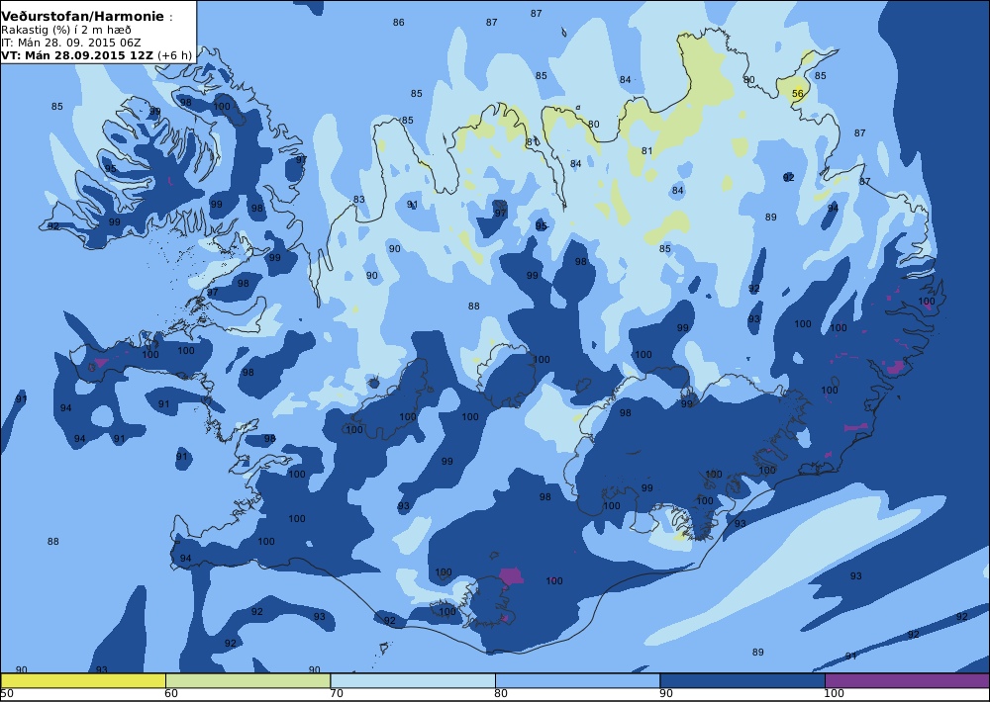Click the medium blue 80–90 legend swatch
The width and height of the screenshot is (990, 702).
578,680
